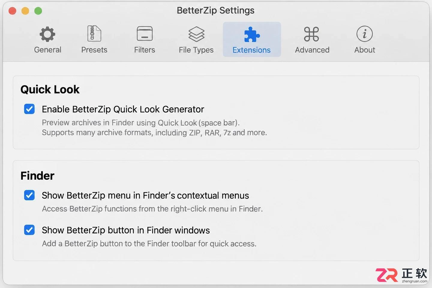
Task: Select the Presets zip file icon
Action: [x=94, y=33]
